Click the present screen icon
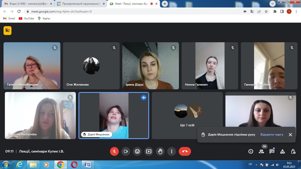This screenshot has height=169, width=301. click(x=149, y=151)
